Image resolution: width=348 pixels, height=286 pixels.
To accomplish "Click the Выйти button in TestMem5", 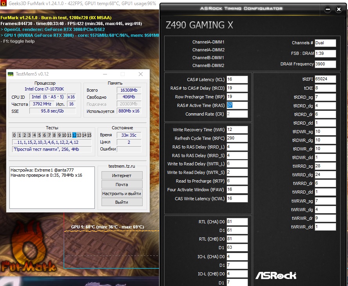I will 122,202.
